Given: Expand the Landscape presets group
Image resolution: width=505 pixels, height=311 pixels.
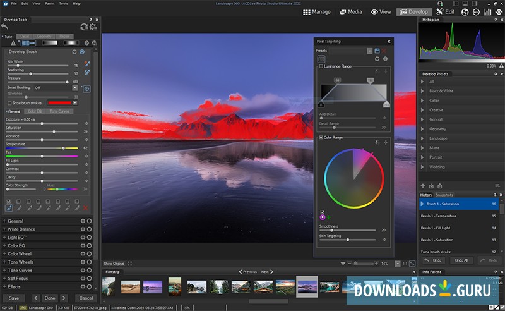Looking at the screenshot, I should click(424, 138).
